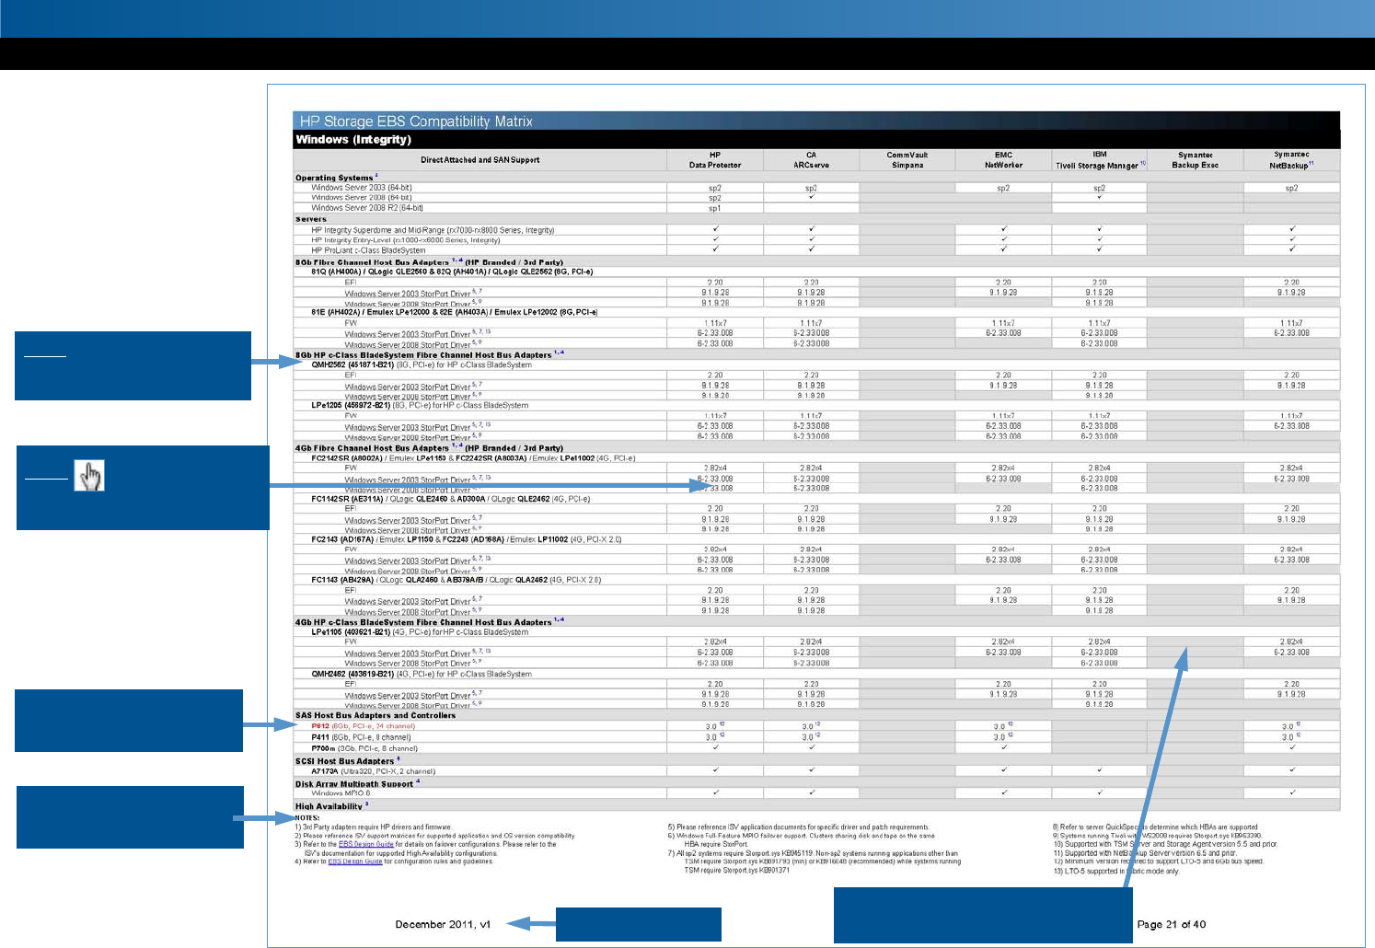
Task: Click the "HP Data Protector" column header
Action: click(715, 160)
